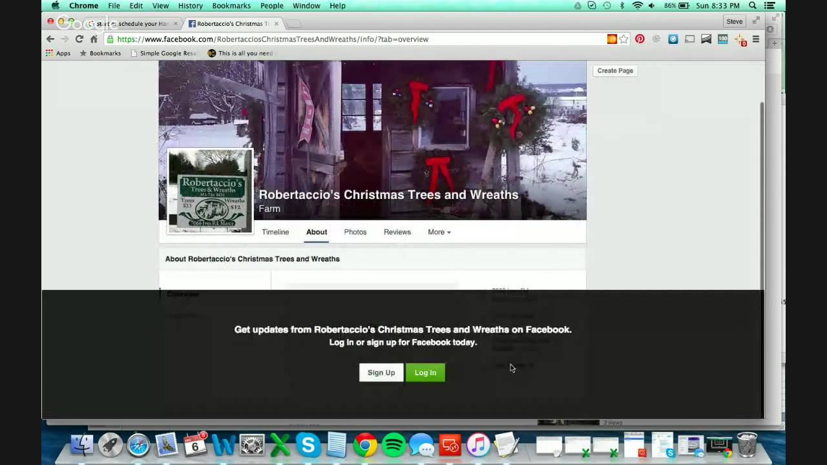Launch Skype from the dock
The width and height of the screenshot is (827, 465).
(308, 446)
